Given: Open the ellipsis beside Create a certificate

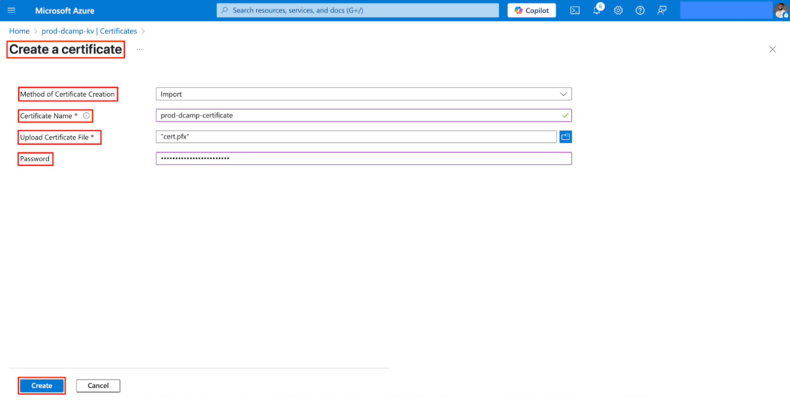Looking at the screenshot, I should 140,49.
